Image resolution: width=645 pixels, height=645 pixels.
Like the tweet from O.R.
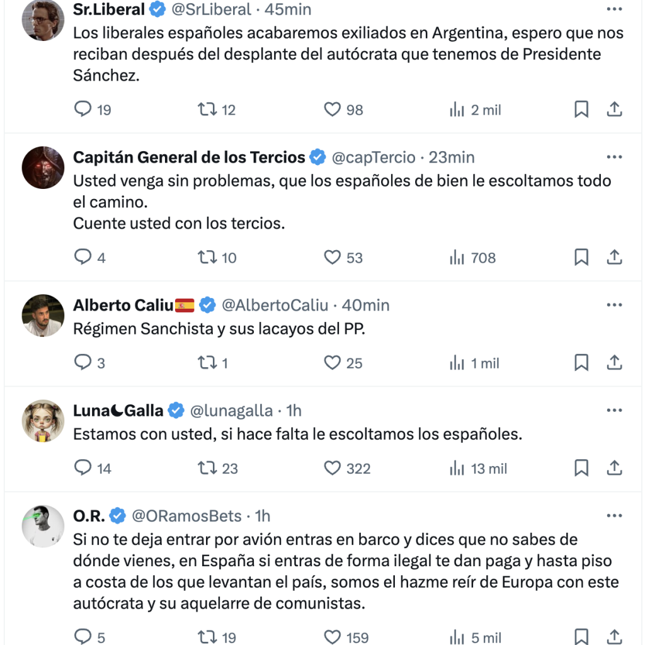coord(332,636)
